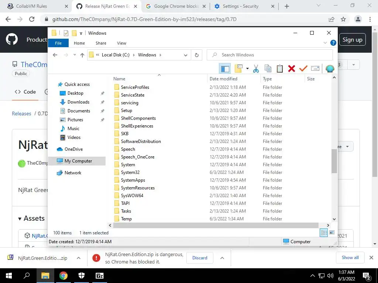Select Music in the navigation pane
Screen dimensions: 378x283
[73, 129]
